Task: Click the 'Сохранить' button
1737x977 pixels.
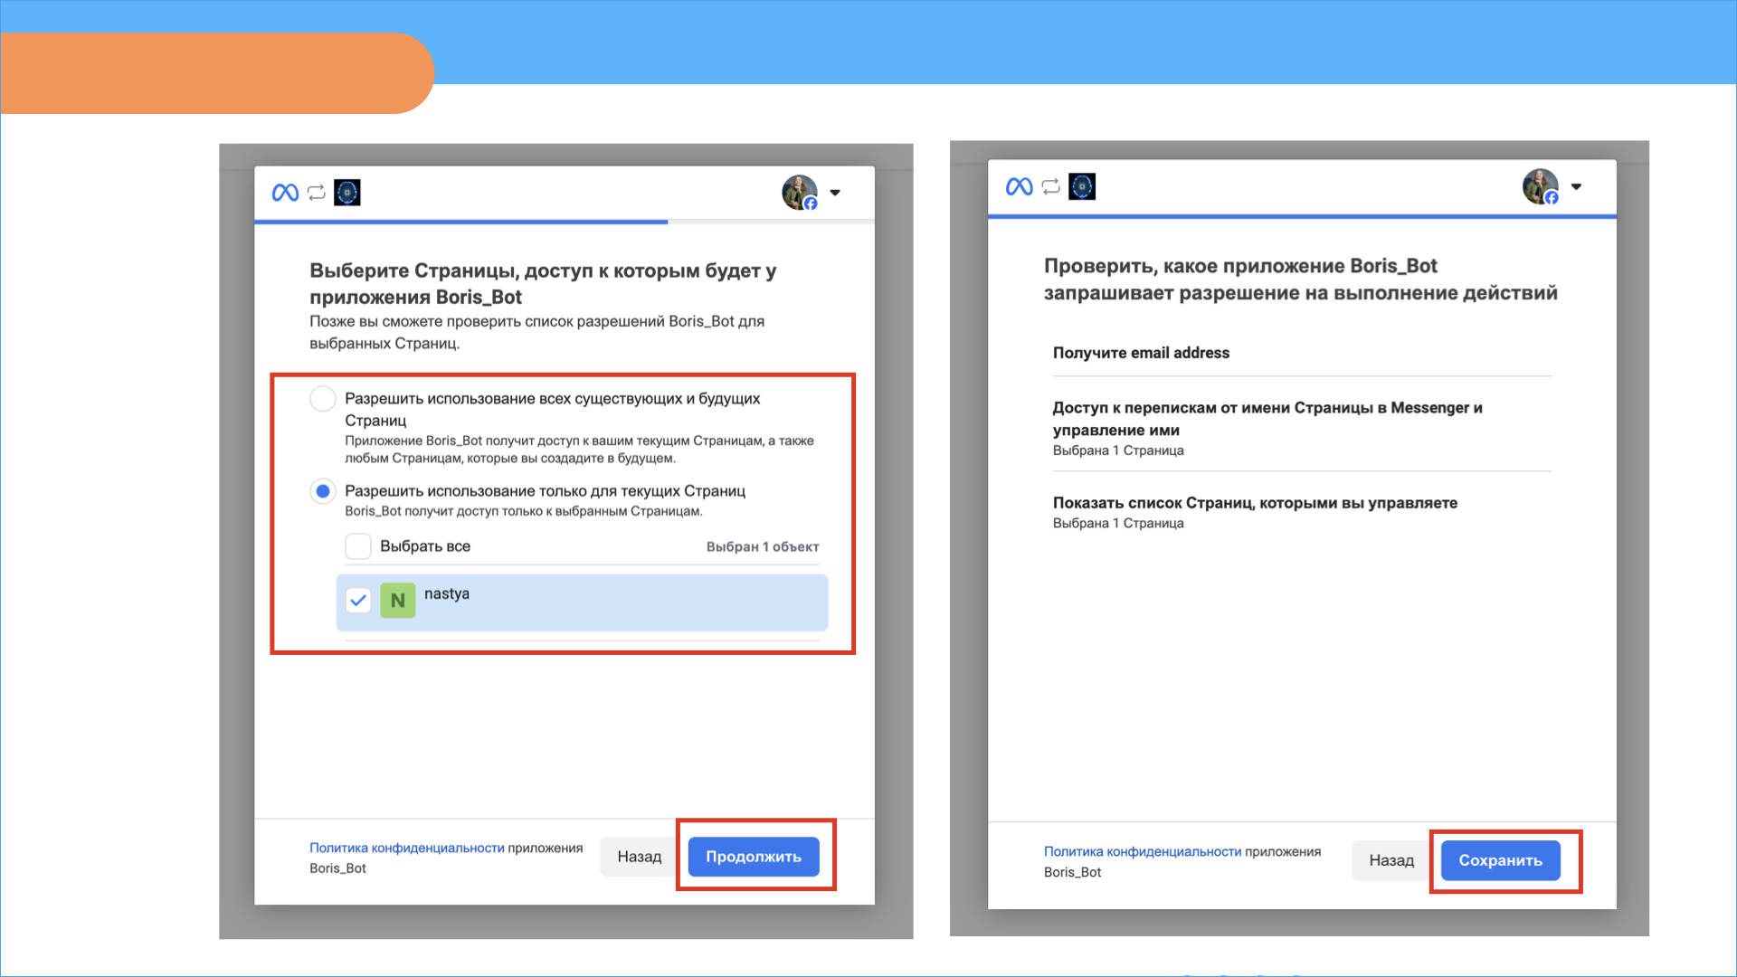Action: pos(1501,860)
